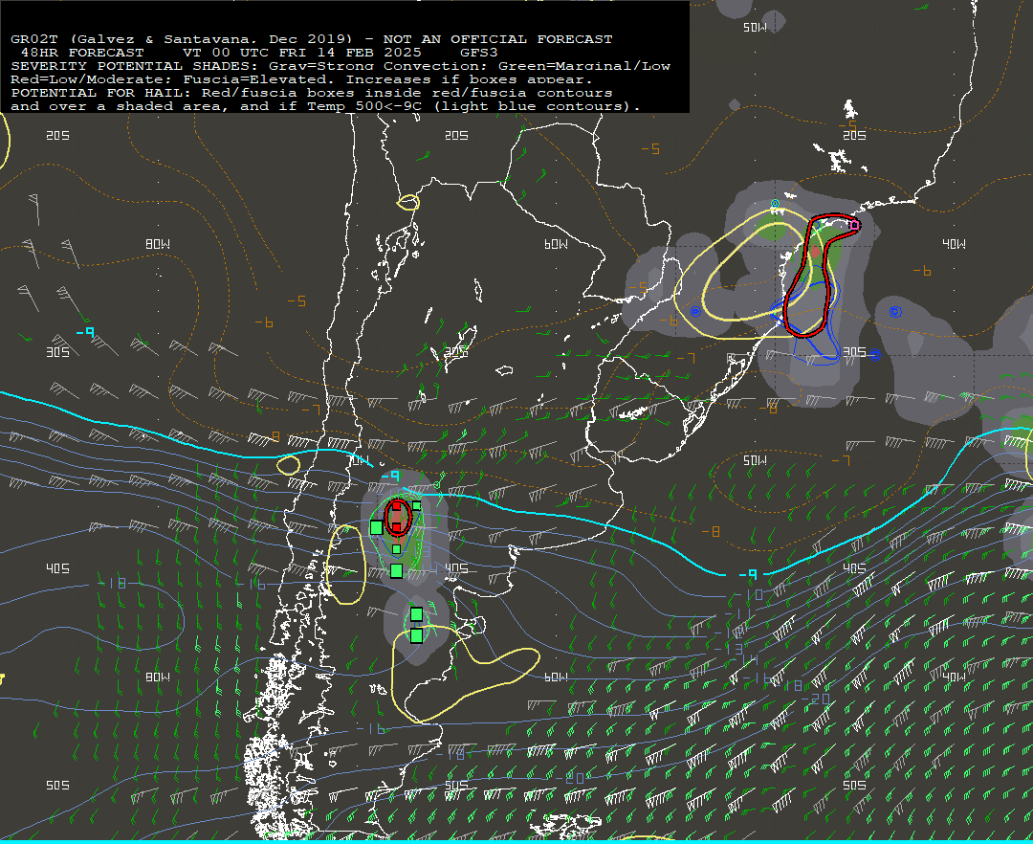The height and width of the screenshot is (844, 1033).
Task: Click the '-18' contour label west of Chile
Action: 112,583
